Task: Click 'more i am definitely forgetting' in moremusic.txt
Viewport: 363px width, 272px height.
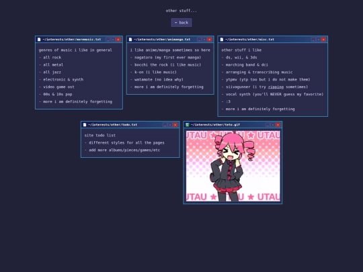Action: tap(75, 102)
